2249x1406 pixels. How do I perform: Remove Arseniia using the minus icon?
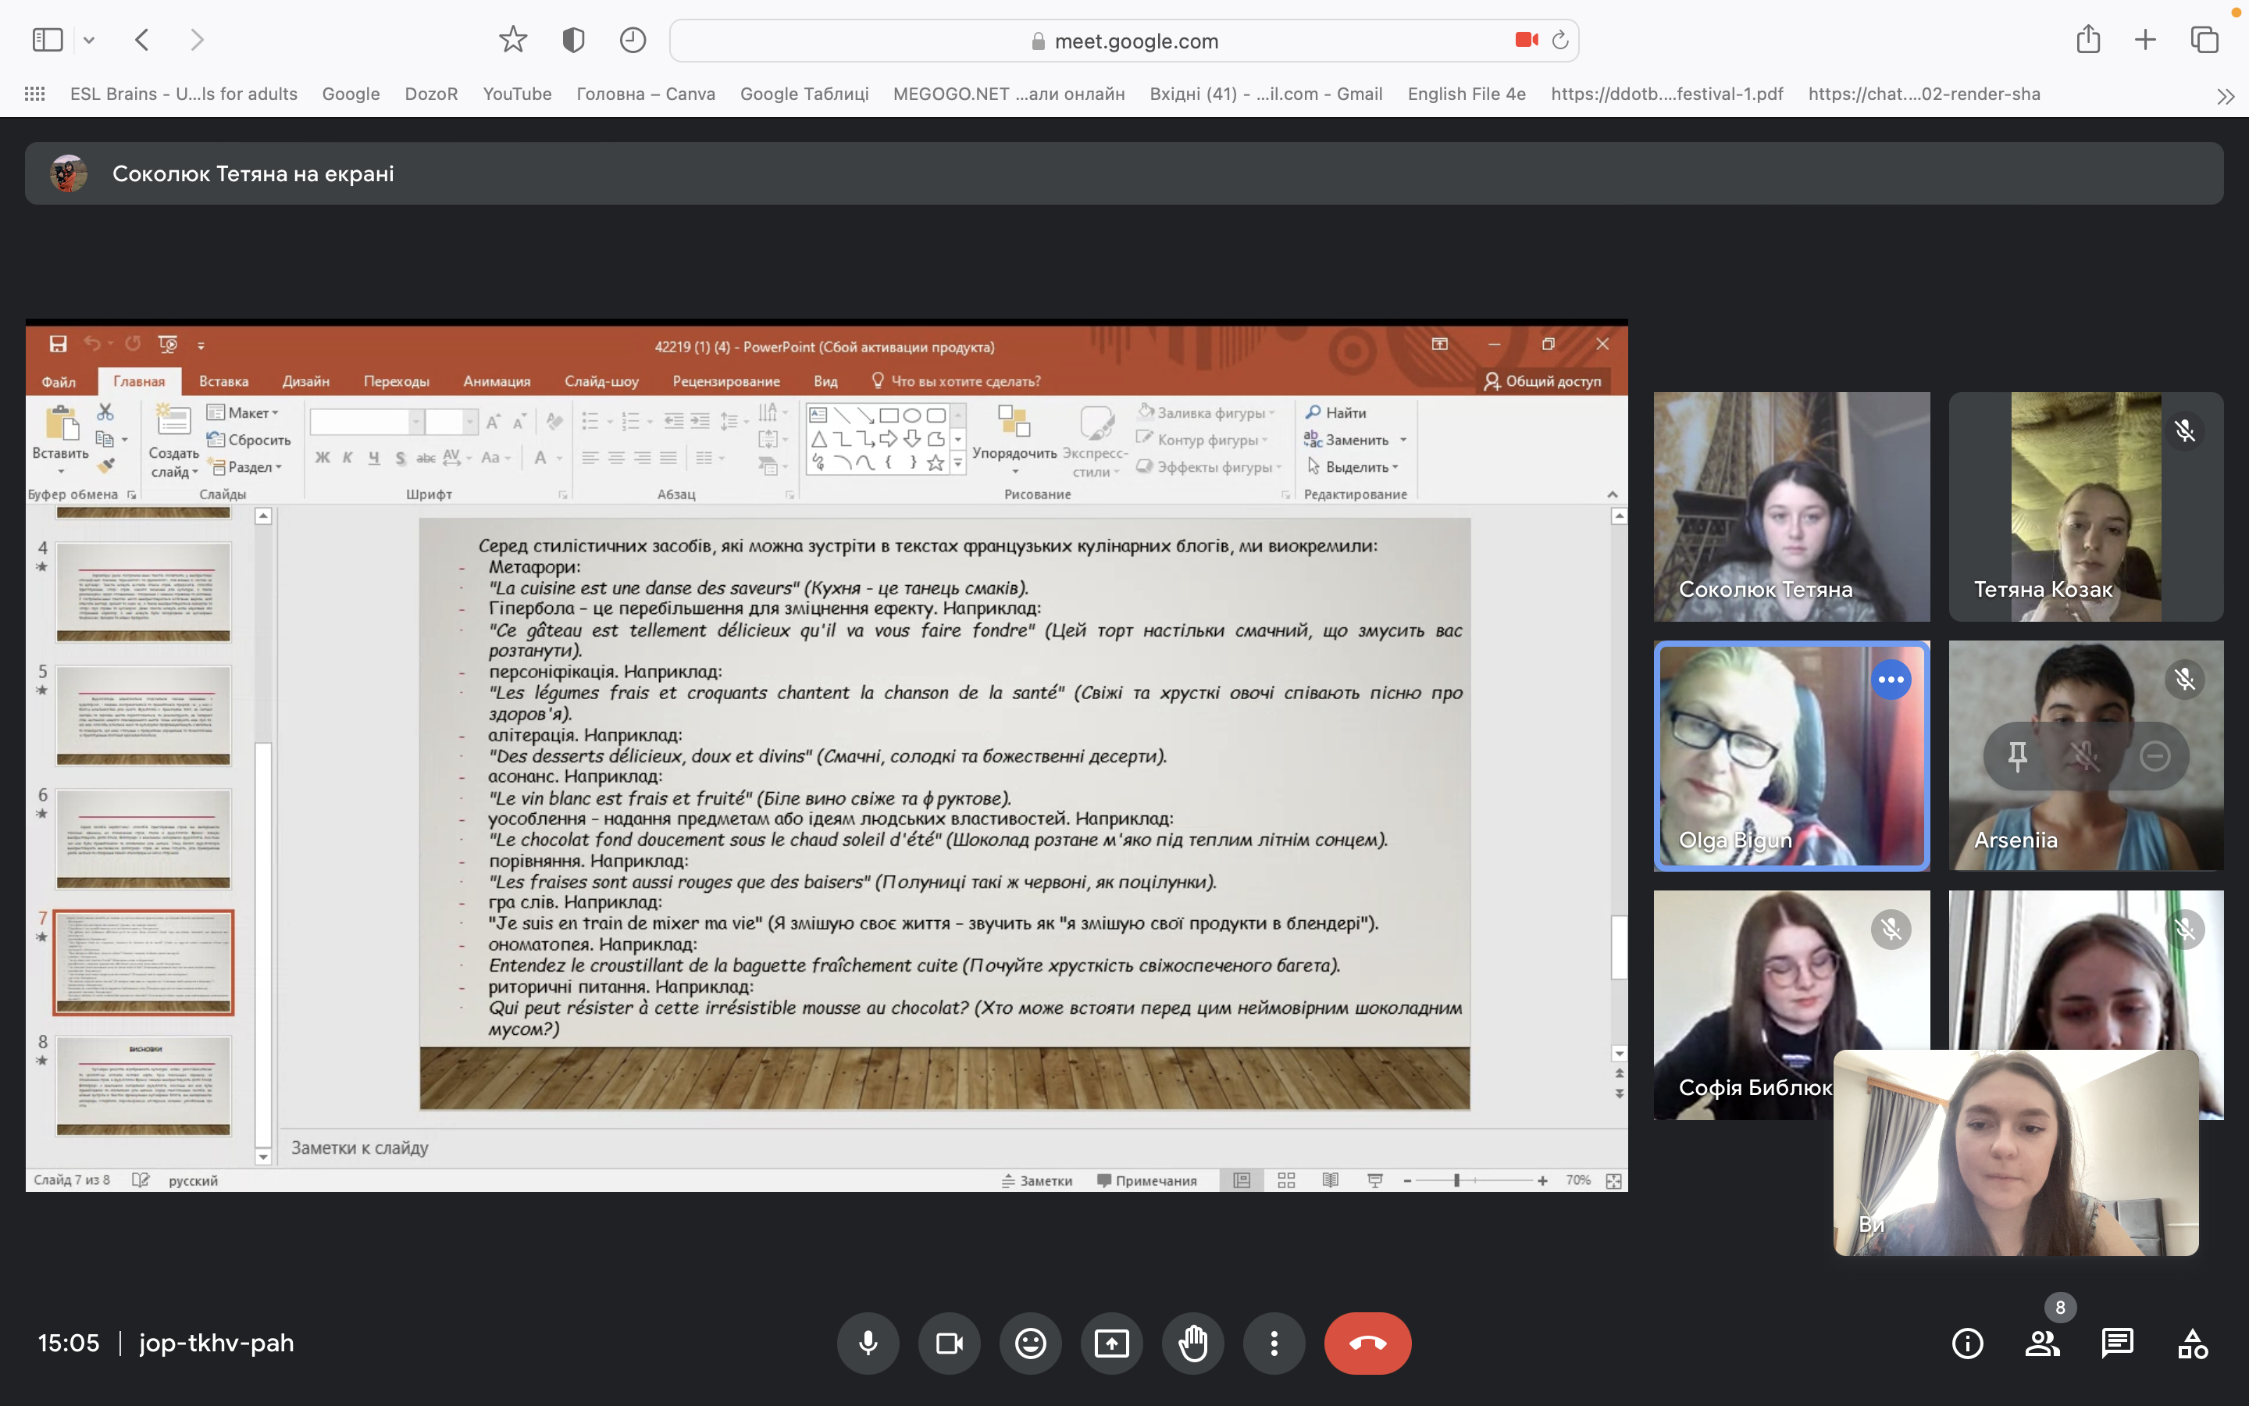[2155, 756]
